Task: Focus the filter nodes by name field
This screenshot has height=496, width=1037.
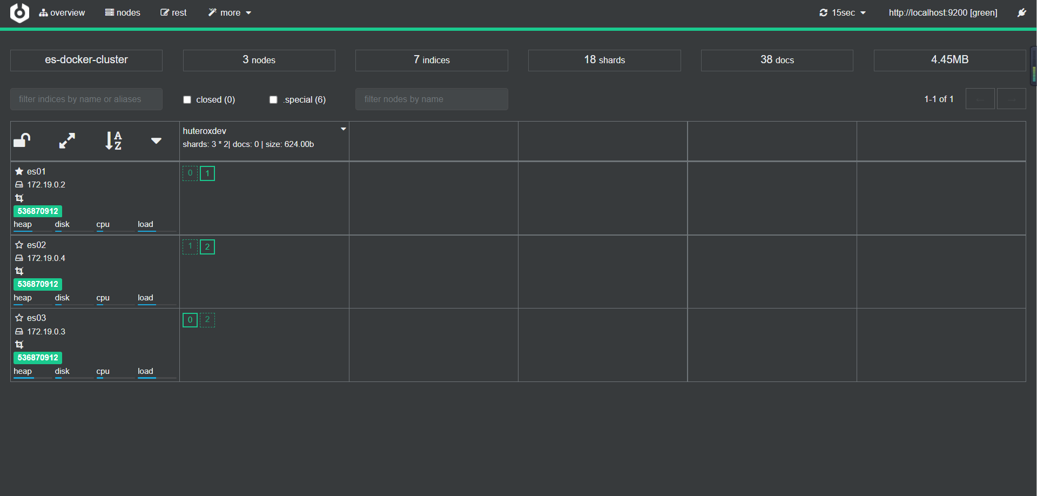Action: [x=432, y=99]
